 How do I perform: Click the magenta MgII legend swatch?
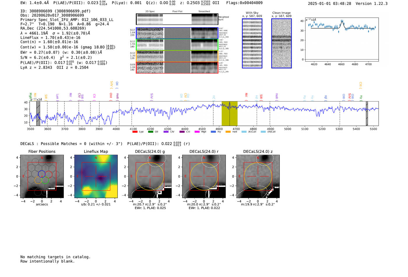coord(197,132)
